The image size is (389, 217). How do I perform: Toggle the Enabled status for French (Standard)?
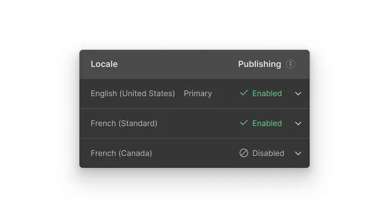point(267,123)
